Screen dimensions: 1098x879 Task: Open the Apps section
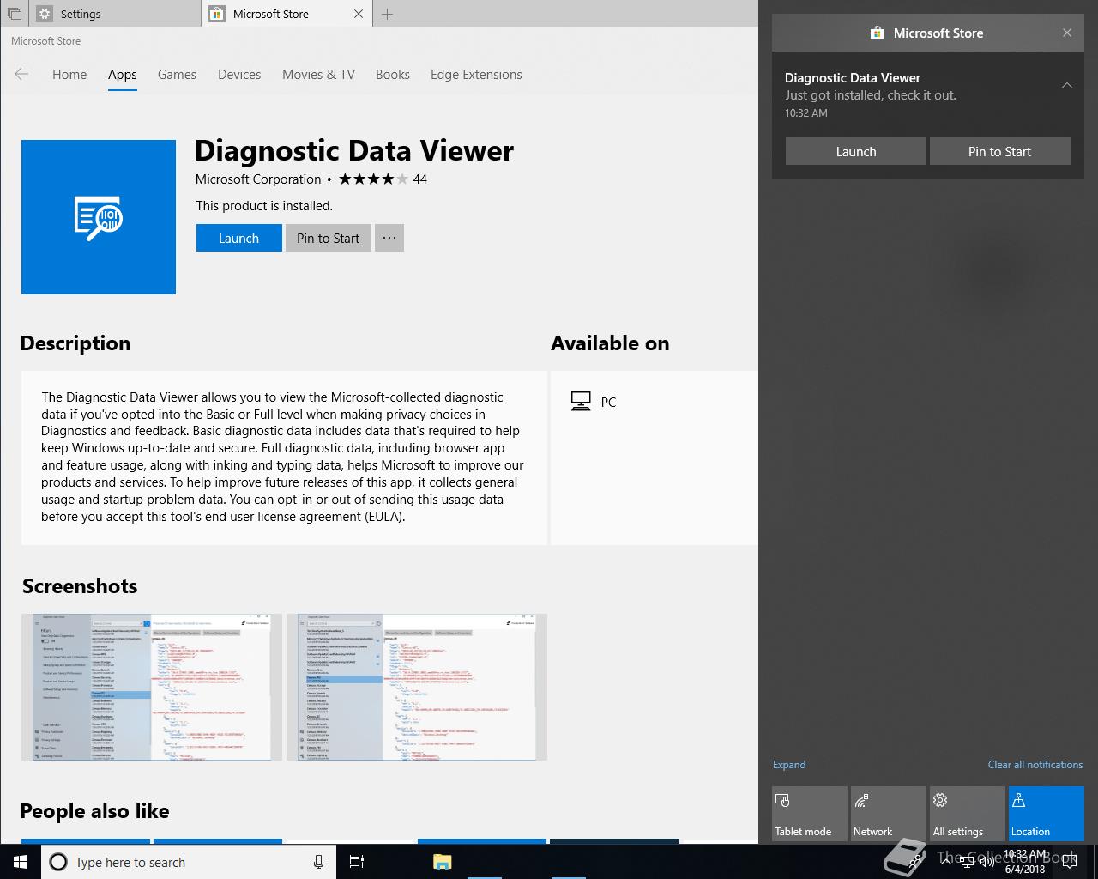[123, 75]
